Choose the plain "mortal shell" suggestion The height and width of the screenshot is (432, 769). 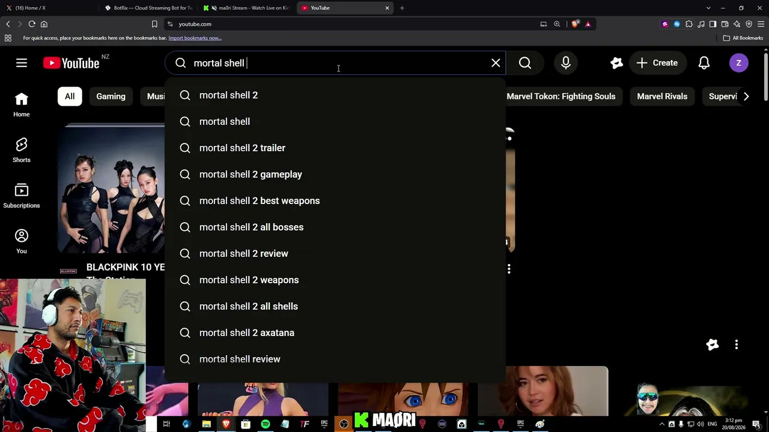tap(335, 121)
